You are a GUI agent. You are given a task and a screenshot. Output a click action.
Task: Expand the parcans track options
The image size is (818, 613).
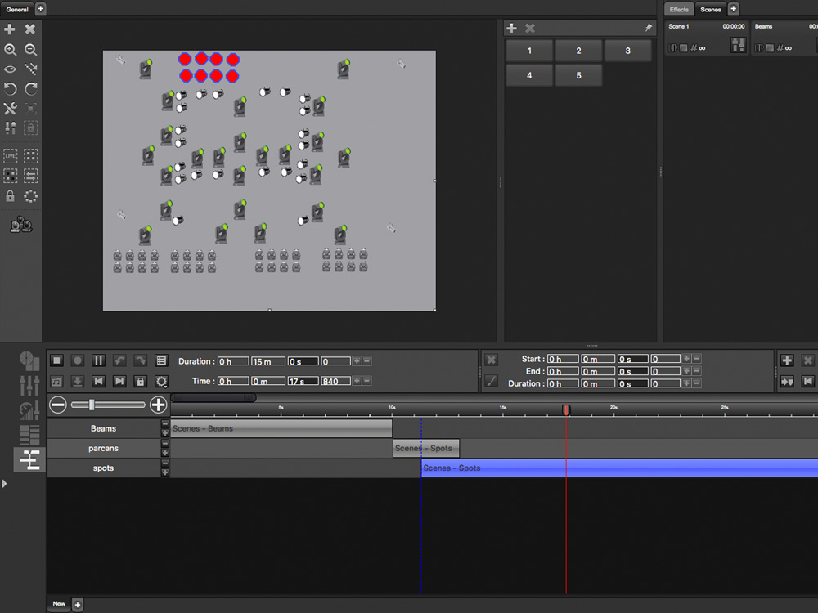tap(164, 453)
